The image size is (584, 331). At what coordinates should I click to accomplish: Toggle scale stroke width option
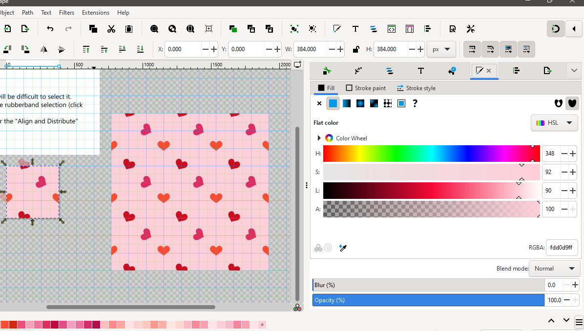(x=472, y=49)
